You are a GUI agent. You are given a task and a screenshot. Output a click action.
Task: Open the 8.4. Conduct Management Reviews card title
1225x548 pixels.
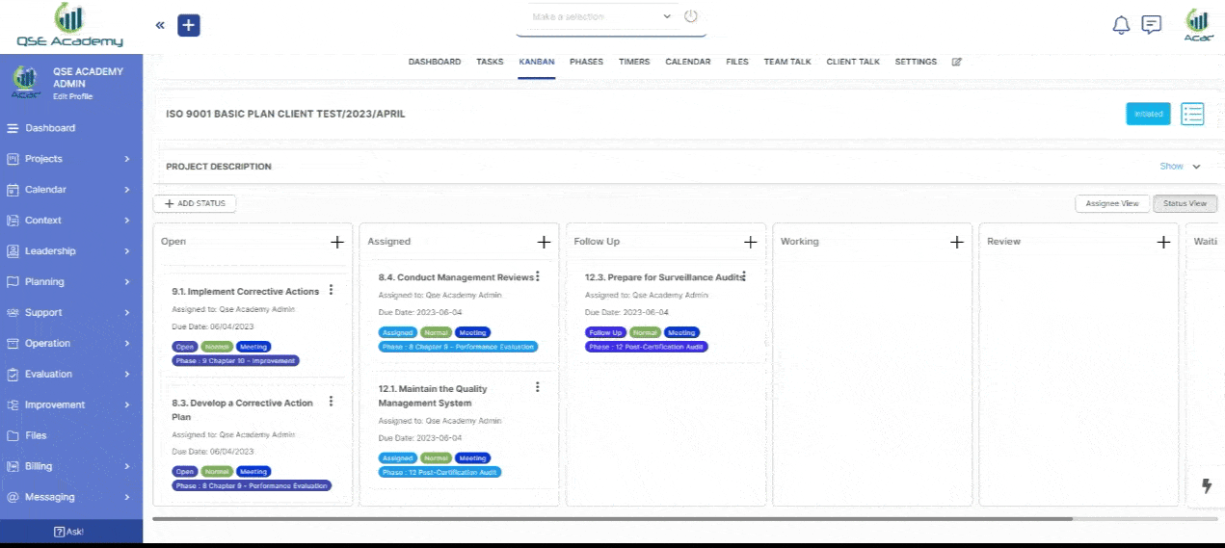(456, 277)
